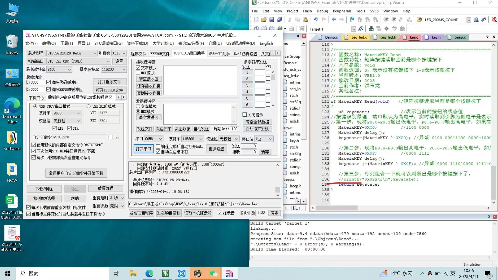Click the Build target icon
Image resolution: width=498 pixels, height=280 pixels.
pos(264,29)
